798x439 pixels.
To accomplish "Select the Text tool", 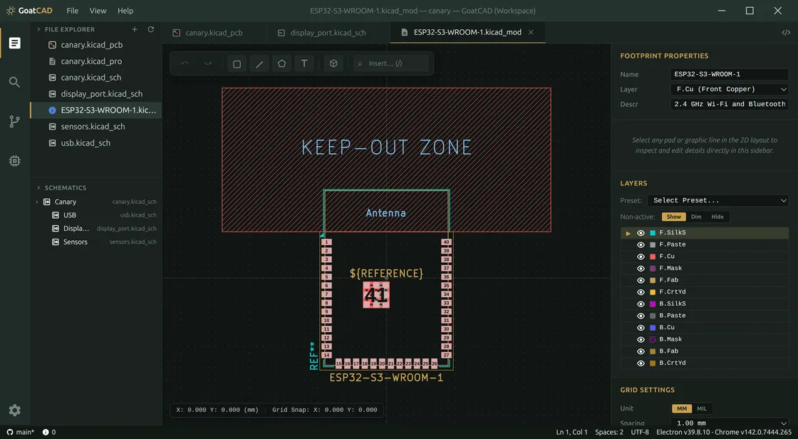I will click(x=304, y=63).
